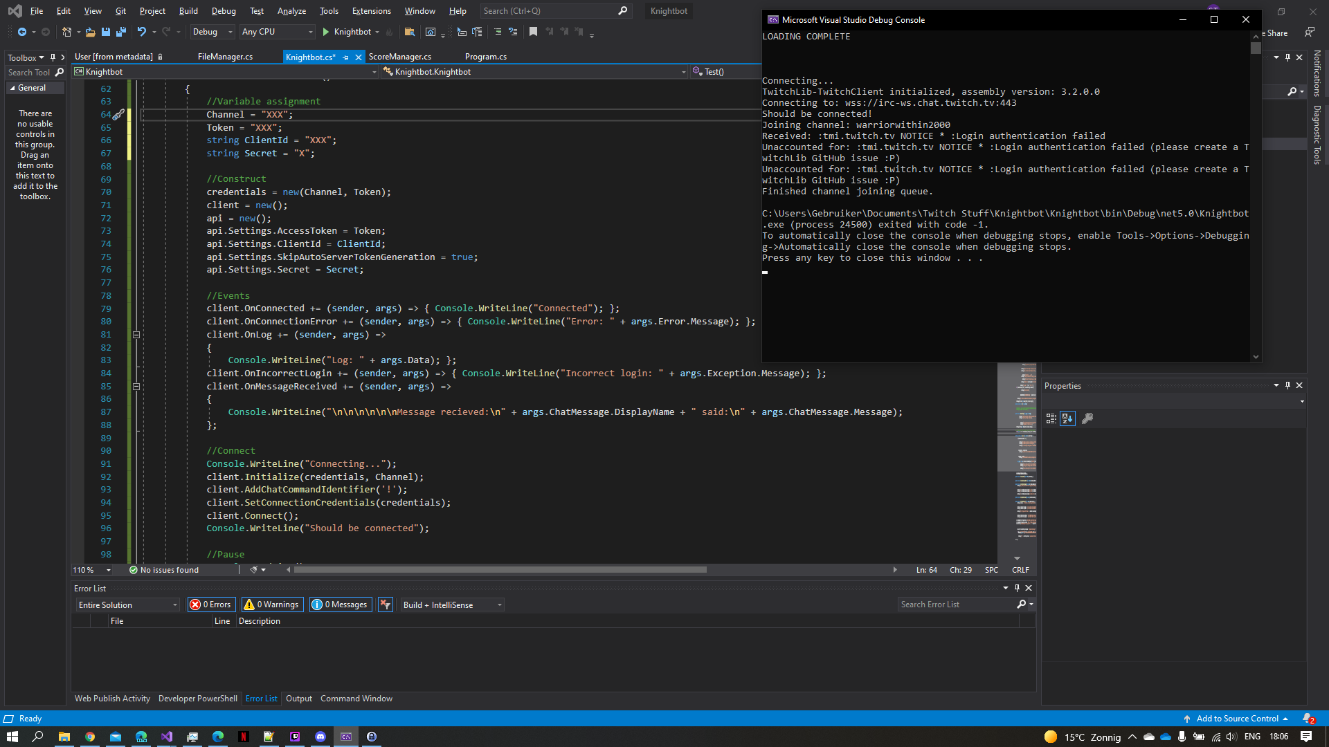Change the editor zoom from 110%
Viewport: 1329px width, 747px height.
[x=91, y=569]
